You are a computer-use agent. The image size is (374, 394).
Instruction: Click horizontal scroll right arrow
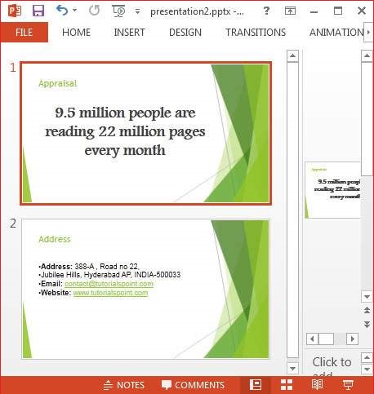[353, 339]
